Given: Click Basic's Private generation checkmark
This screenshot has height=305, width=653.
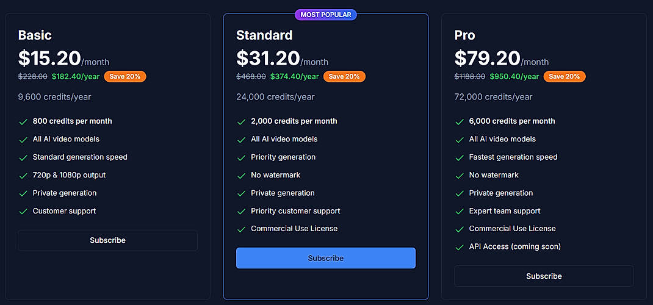Looking at the screenshot, I should pyautogui.click(x=23, y=193).
